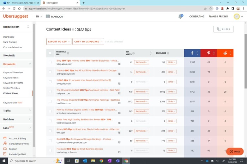Click the Playbook book icon
The image size is (247, 164).
point(48,16)
